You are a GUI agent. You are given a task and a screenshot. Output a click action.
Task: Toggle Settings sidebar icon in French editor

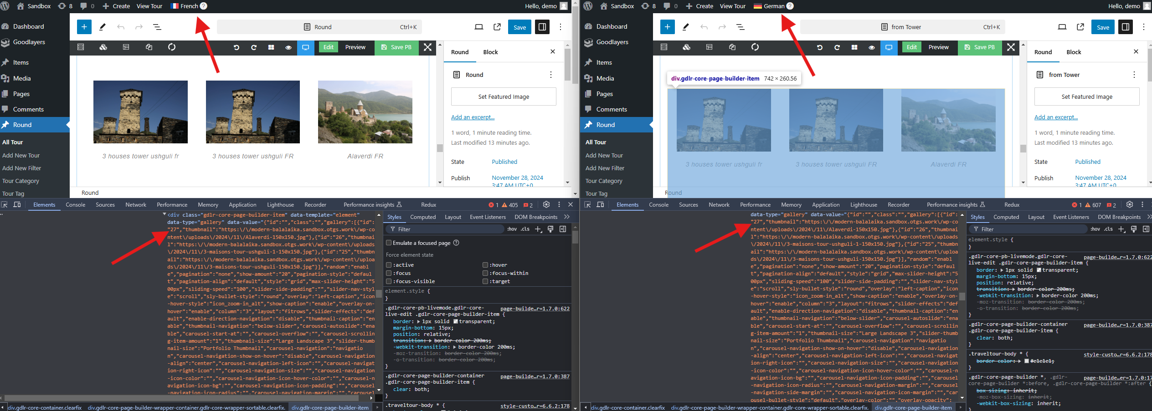542,27
